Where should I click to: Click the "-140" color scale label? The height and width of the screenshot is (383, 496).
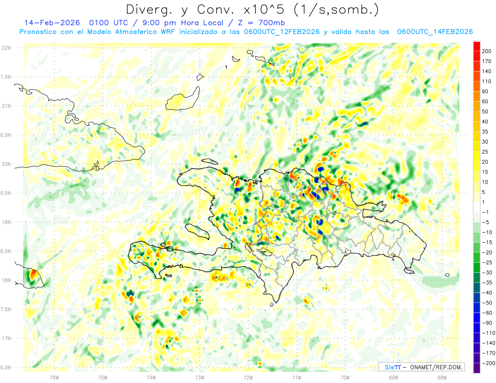pos(488,343)
